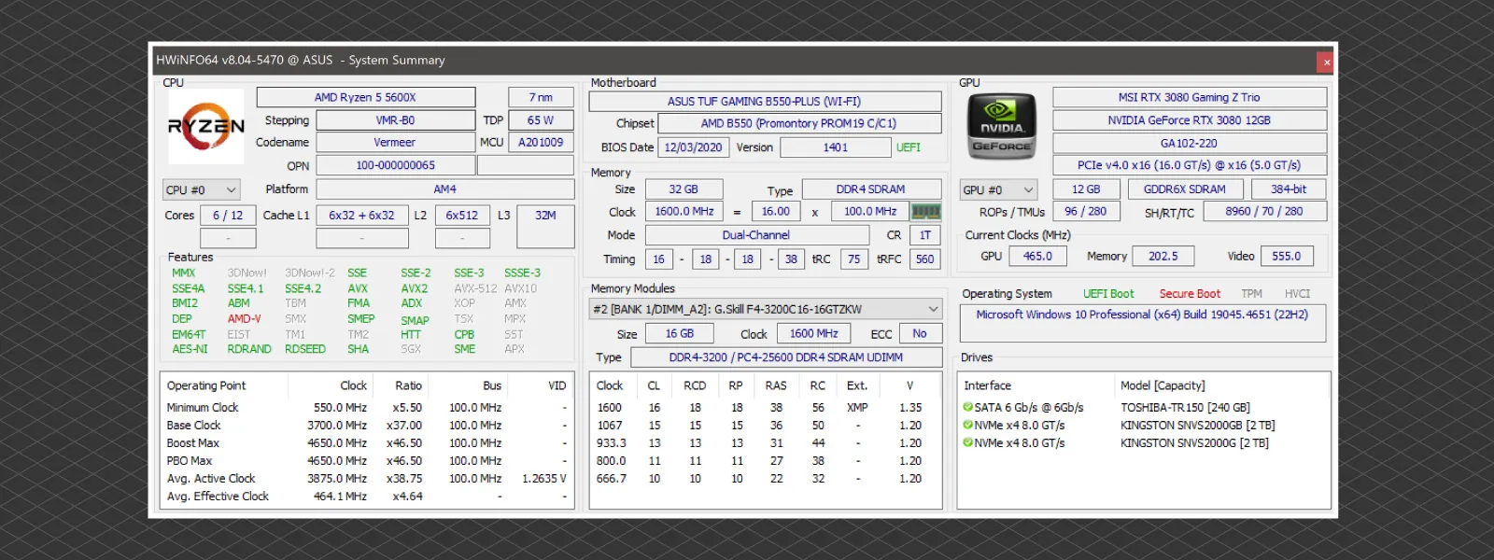Click the L1 cache 6x32 + 6x32 field
This screenshot has width=1494, height=560.
coord(361,215)
